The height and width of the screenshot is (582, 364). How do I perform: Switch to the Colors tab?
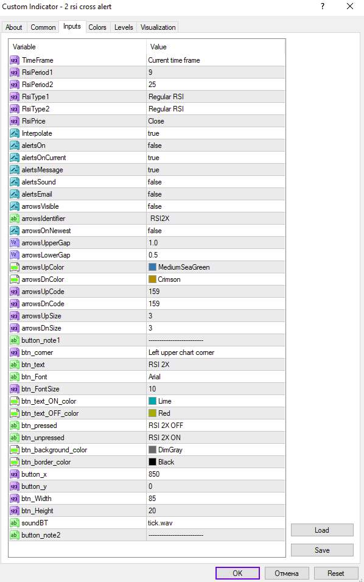pyautogui.click(x=97, y=27)
